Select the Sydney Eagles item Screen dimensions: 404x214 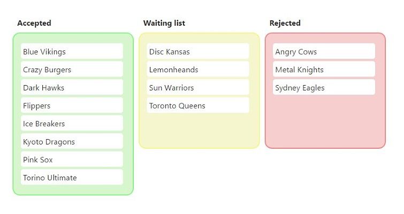click(324, 87)
